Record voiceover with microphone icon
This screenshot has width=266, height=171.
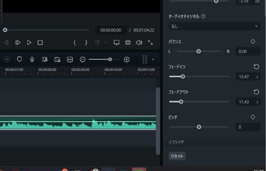point(32,59)
